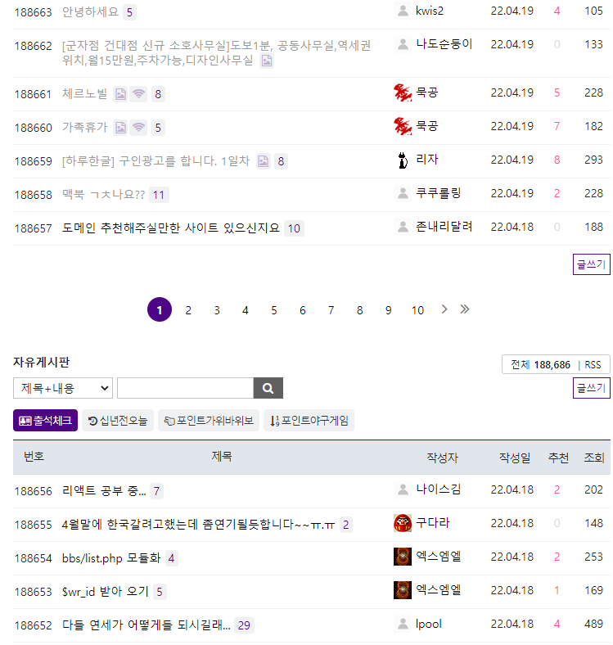Click 글쓰기 button beside search bar
Image resolution: width=613 pixels, height=645 pixels.
[x=591, y=388]
